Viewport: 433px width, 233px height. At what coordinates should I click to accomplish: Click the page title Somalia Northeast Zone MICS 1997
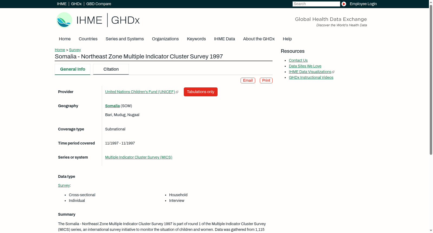tap(139, 57)
